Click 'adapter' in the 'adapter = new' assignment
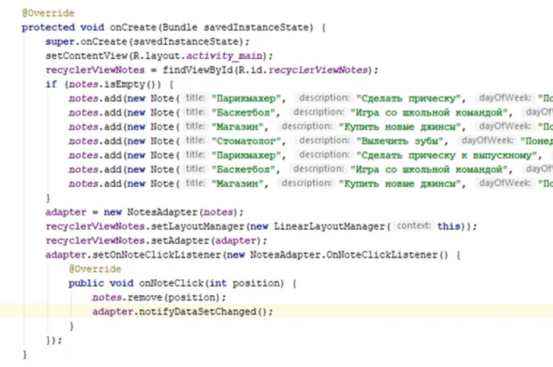553x367 pixels. (x=66, y=212)
